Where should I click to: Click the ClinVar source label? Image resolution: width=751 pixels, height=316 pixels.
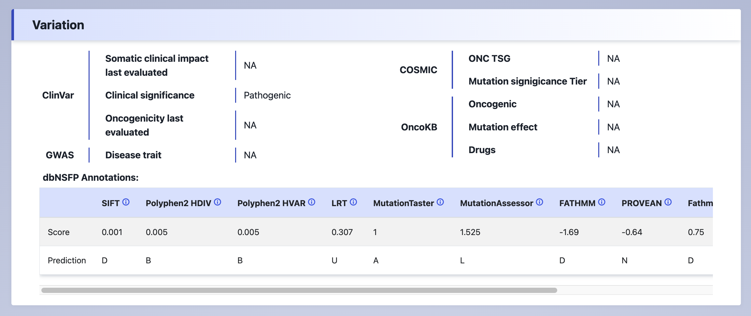pyautogui.click(x=58, y=95)
